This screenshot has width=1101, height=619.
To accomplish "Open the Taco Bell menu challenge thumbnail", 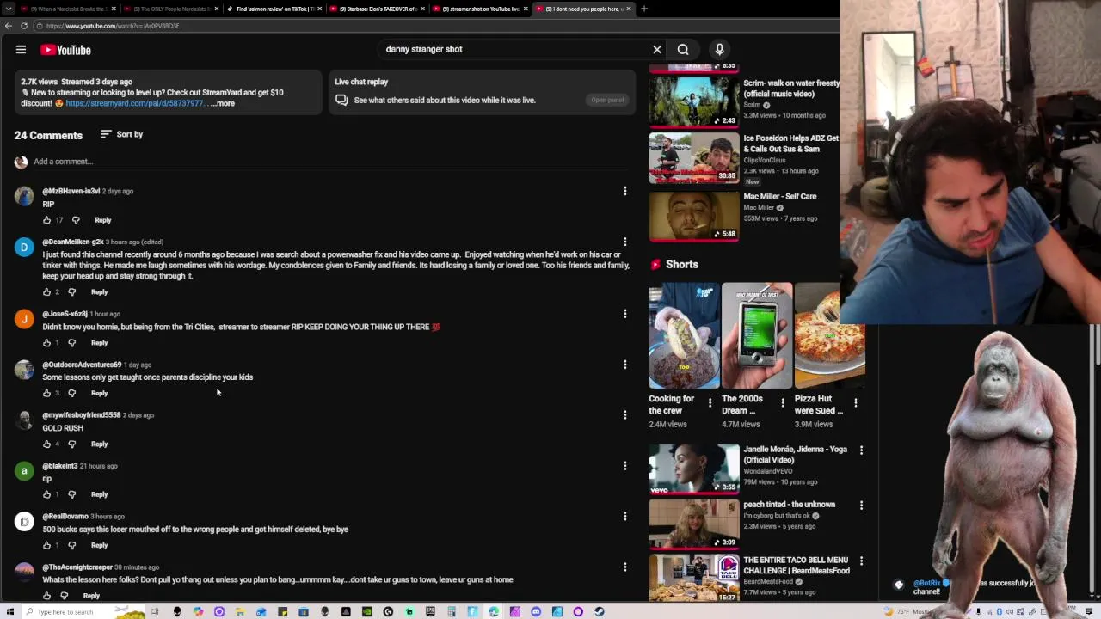I will pos(693,578).
